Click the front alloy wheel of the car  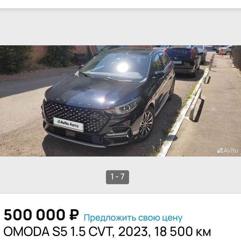click(146, 125)
